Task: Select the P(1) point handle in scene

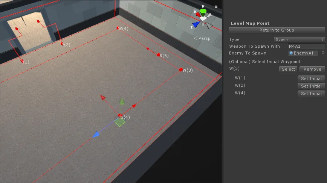Action: pos(22,61)
